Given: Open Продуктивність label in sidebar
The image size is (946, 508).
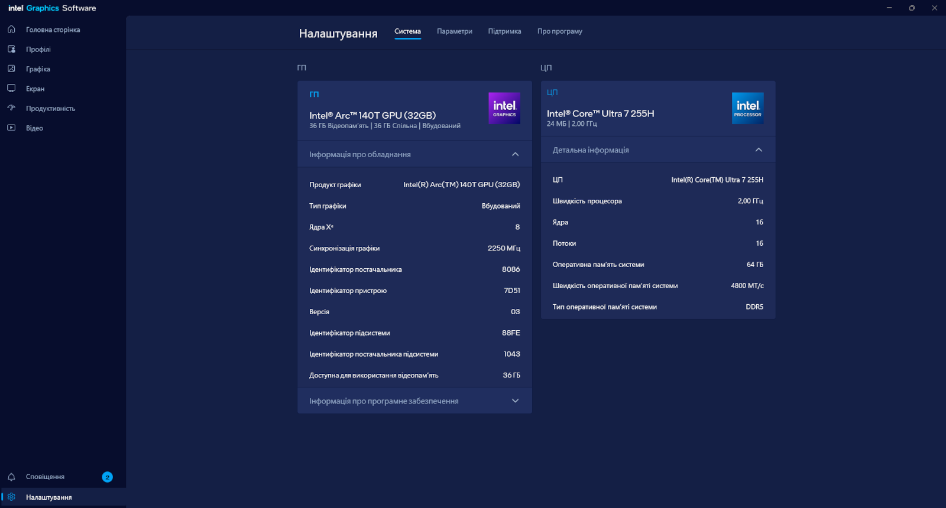Looking at the screenshot, I should 50,108.
